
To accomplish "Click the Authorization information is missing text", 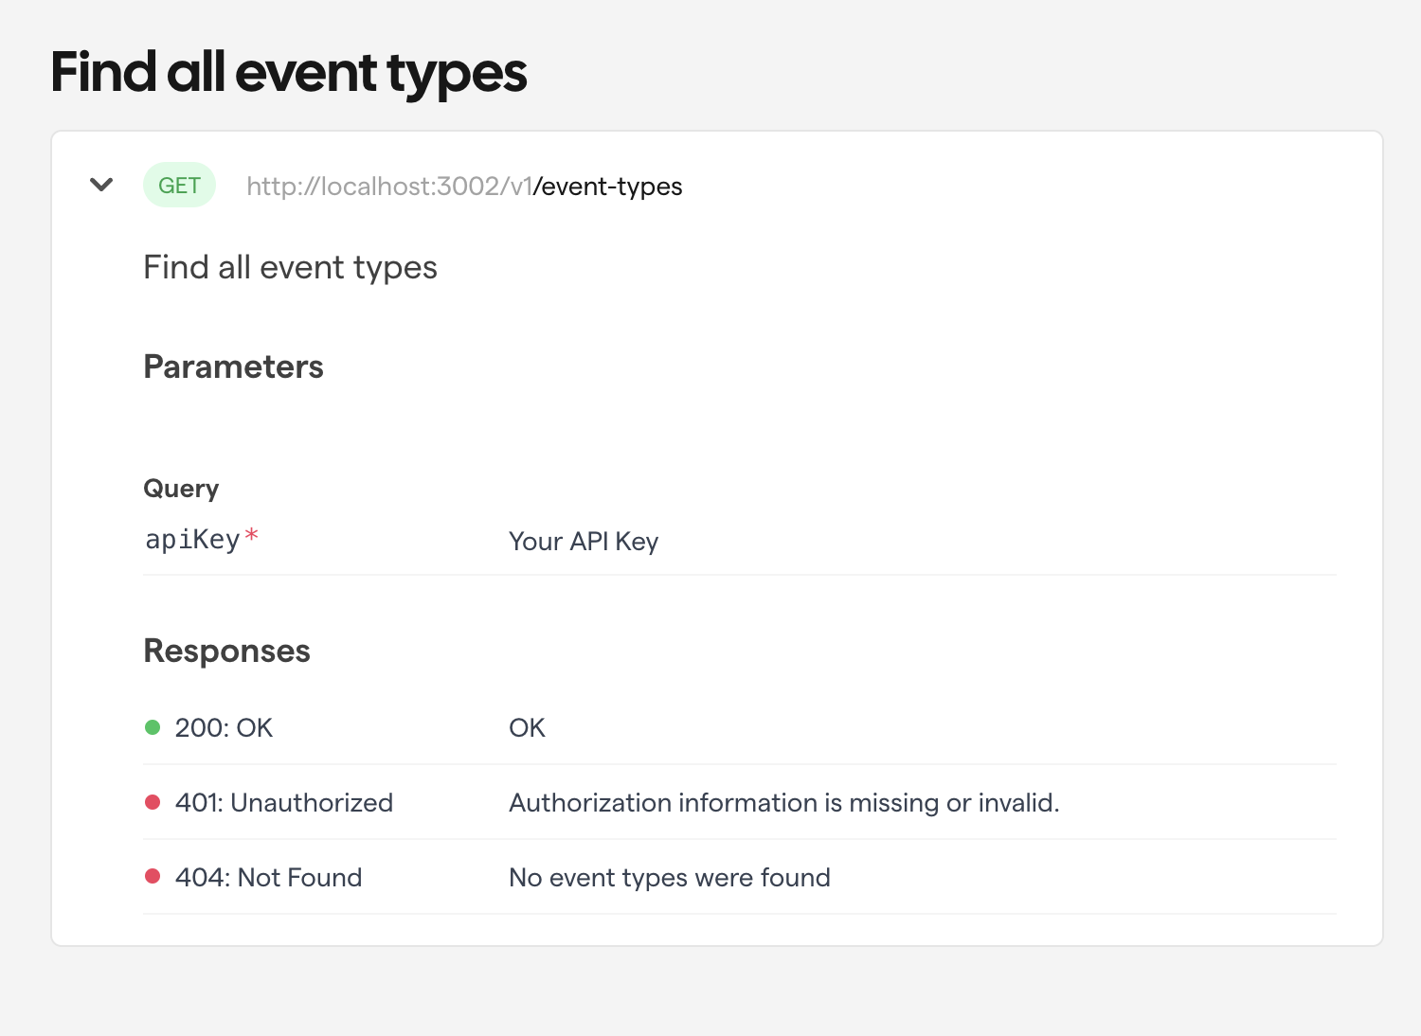I will click(783, 803).
